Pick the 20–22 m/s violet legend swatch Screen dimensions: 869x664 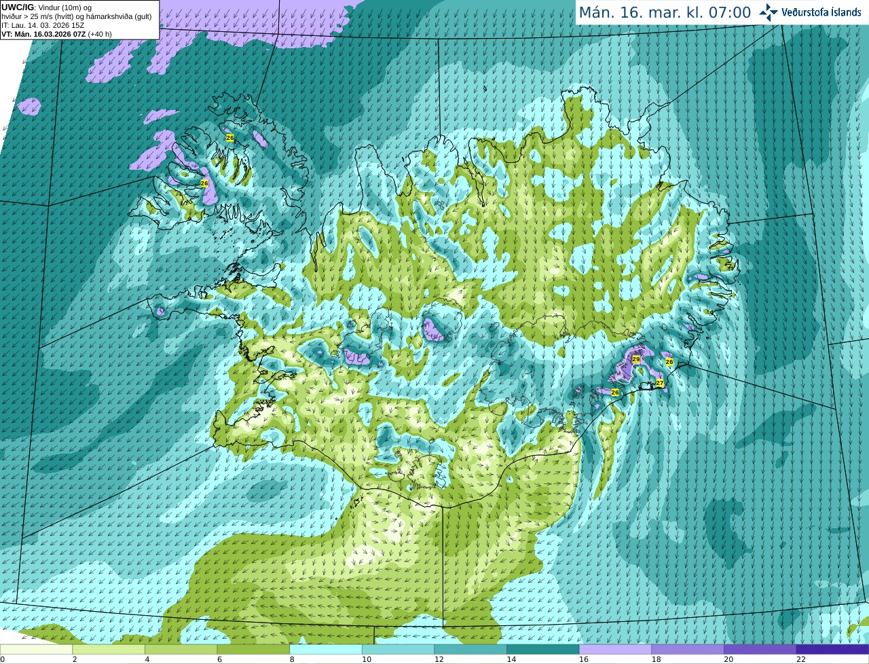pyautogui.click(x=760, y=649)
